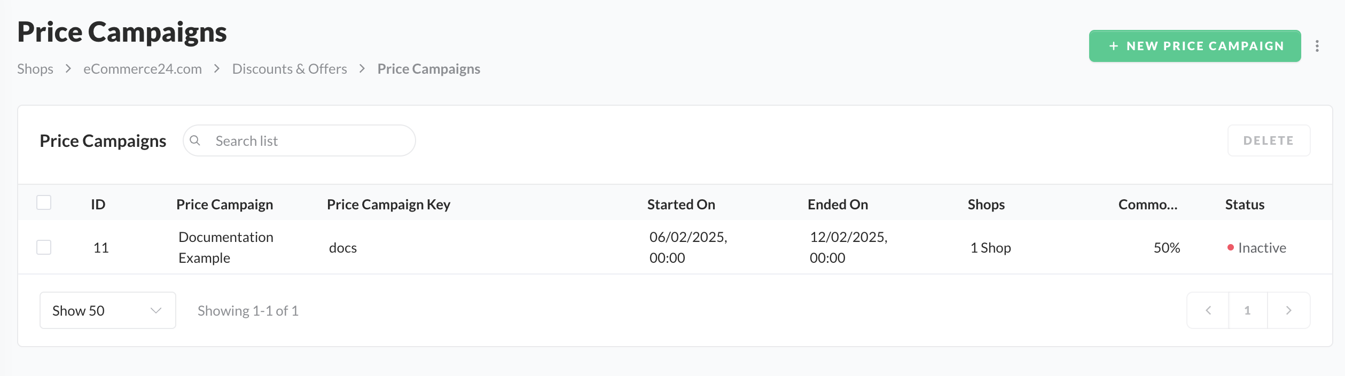This screenshot has width=1345, height=376.
Task: Go to the previous page arrow
Action: 1208,310
